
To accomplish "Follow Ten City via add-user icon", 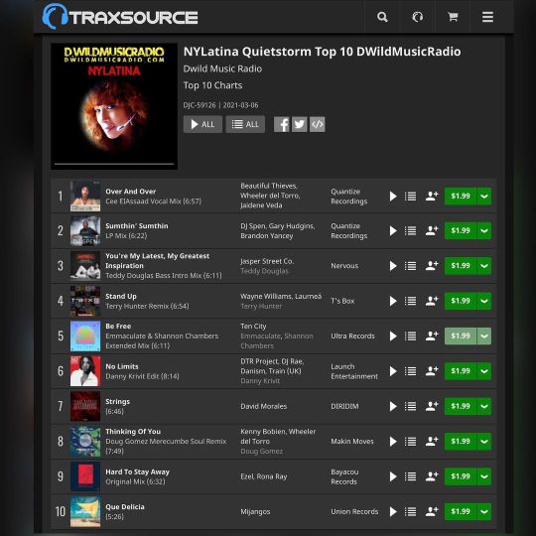I will [432, 336].
